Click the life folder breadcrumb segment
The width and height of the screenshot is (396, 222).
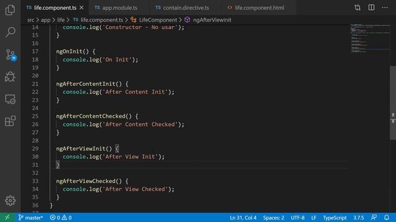click(x=61, y=20)
